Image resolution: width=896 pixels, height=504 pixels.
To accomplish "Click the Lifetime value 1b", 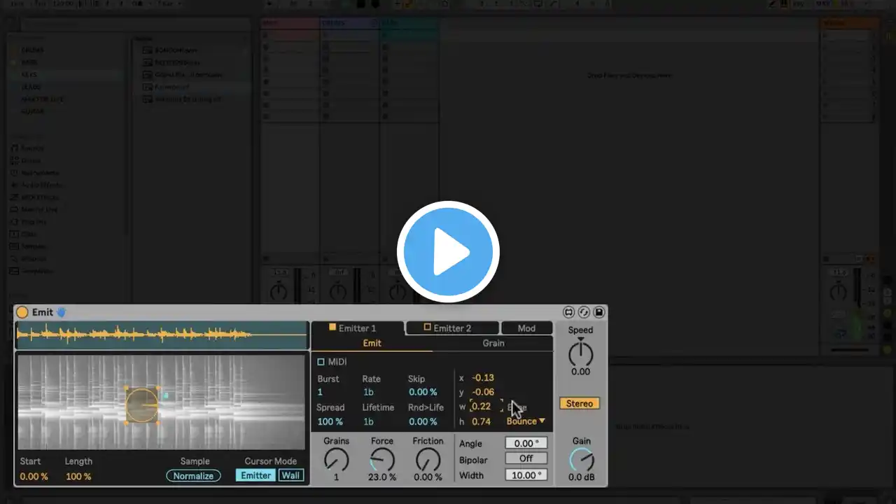I will (367, 421).
